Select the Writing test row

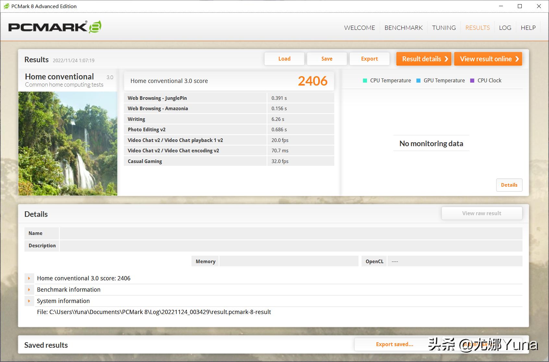[229, 119]
